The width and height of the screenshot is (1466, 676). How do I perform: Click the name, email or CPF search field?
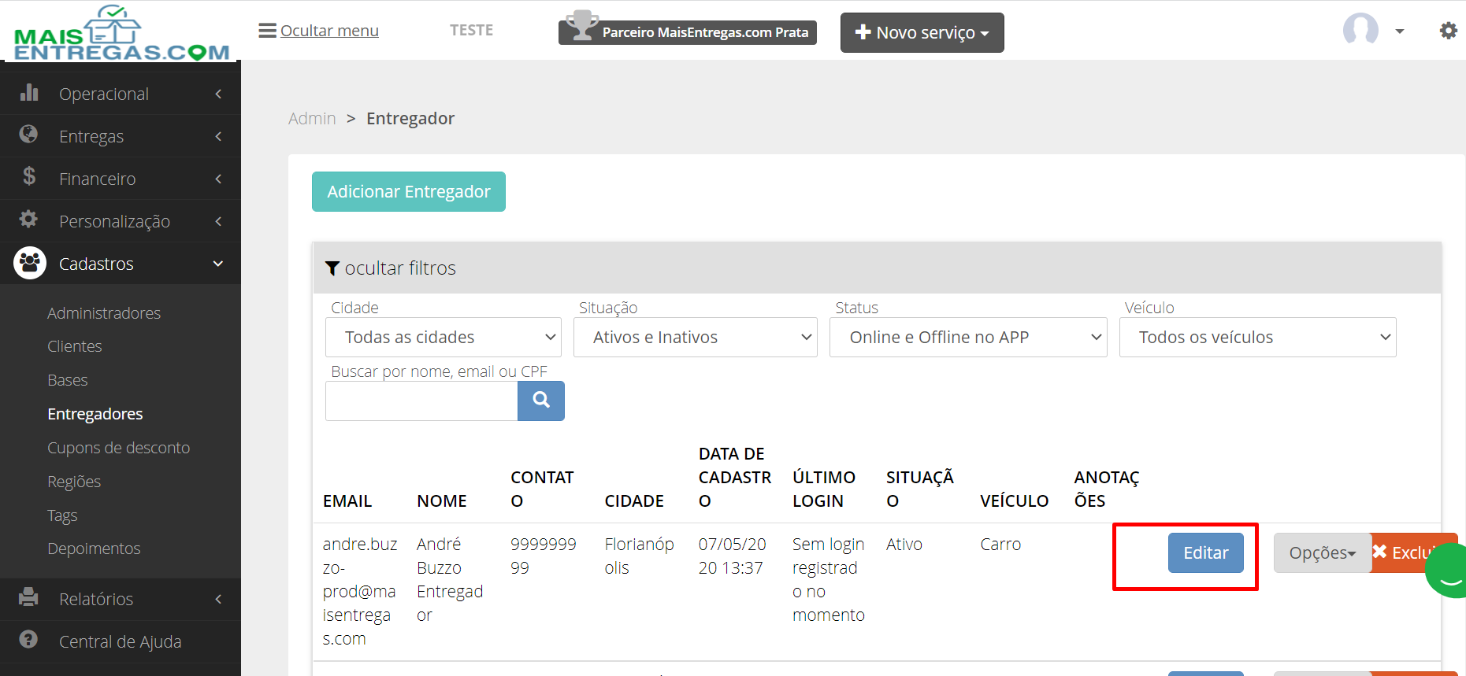coord(421,401)
